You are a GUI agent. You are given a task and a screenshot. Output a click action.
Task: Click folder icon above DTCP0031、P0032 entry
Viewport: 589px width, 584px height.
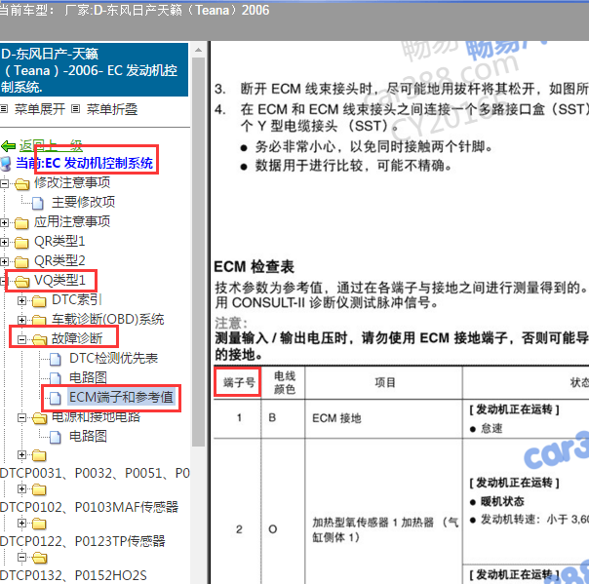point(39,455)
